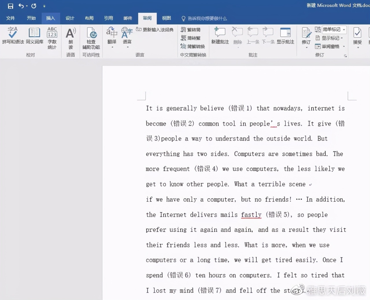Switch to the 开始 tab
370x300 pixels.
pyautogui.click(x=31, y=18)
